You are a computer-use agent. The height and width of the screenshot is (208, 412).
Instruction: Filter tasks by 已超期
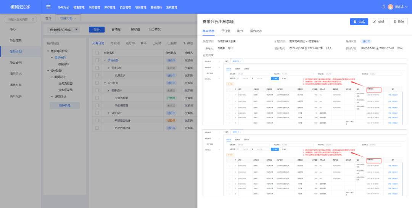pyautogui.click(x=172, y=43)
